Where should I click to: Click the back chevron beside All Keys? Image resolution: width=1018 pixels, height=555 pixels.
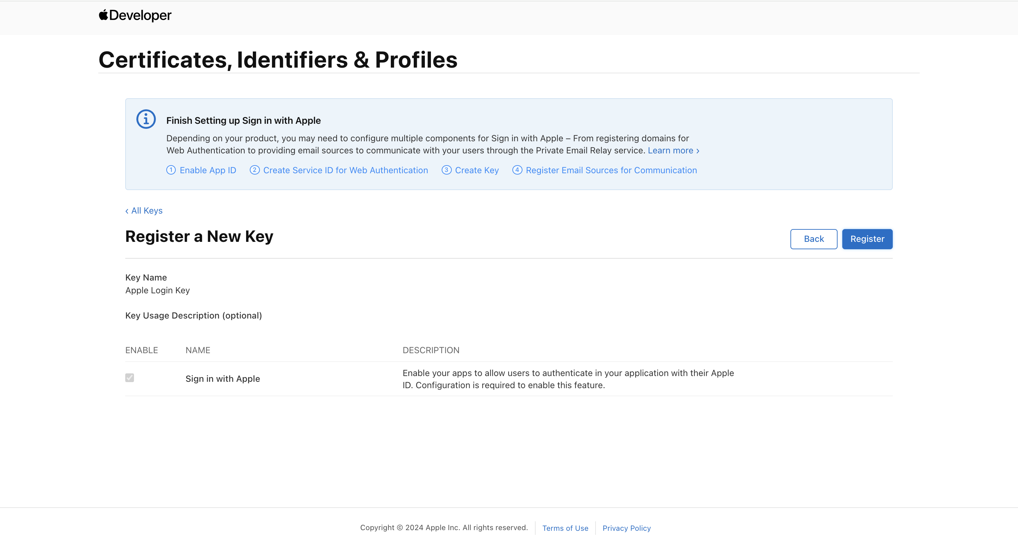127,211
